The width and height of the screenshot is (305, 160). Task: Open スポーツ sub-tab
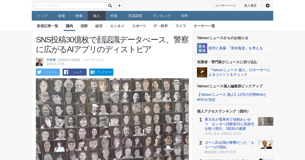coord(139,26)
